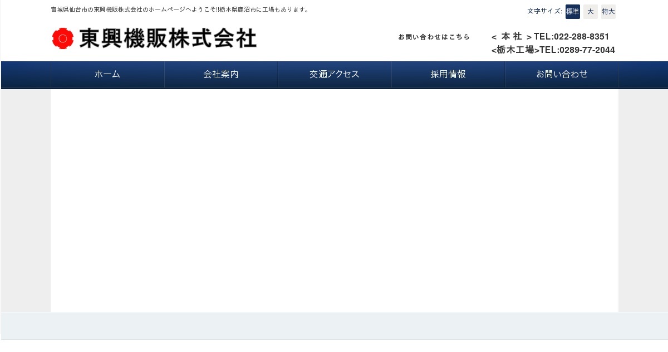Go to the ホーム menu item

107,74
